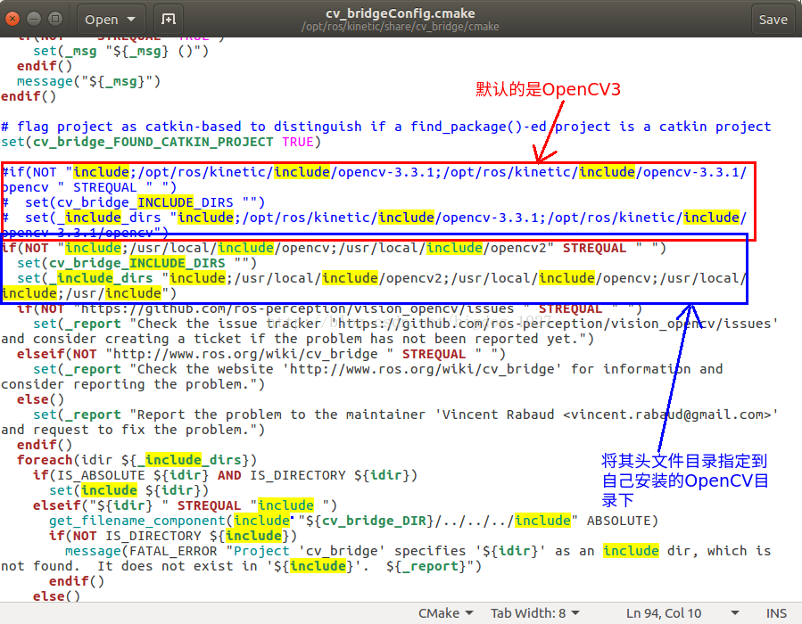The height and width of the screenshot is (624, 802).
Task: Click the github.com vision_opencv issues URL
Action: point(312,308)
